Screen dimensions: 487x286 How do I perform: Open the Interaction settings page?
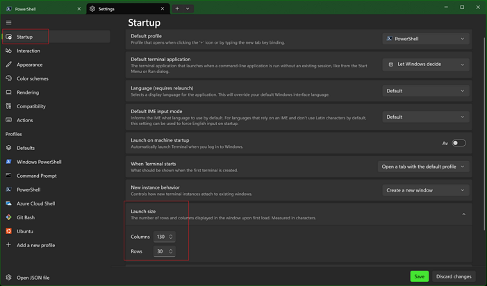pyautogui.click(x=56, y=51)
